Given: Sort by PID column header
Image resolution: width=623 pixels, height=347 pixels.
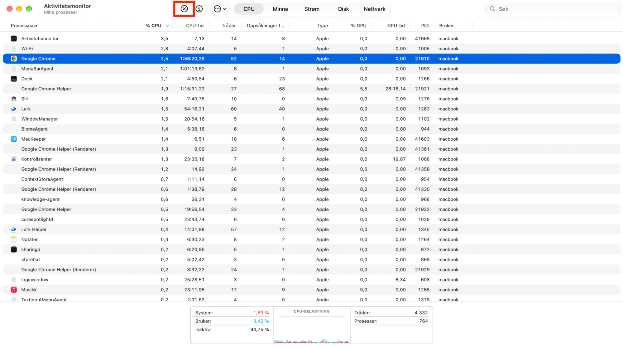Looking at the screenshot, I should [x=425, y=26].
